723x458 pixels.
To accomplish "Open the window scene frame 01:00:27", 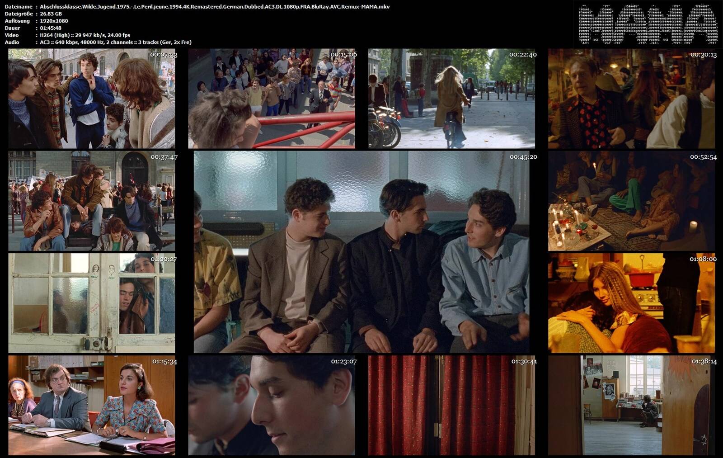I will point(92,303).
